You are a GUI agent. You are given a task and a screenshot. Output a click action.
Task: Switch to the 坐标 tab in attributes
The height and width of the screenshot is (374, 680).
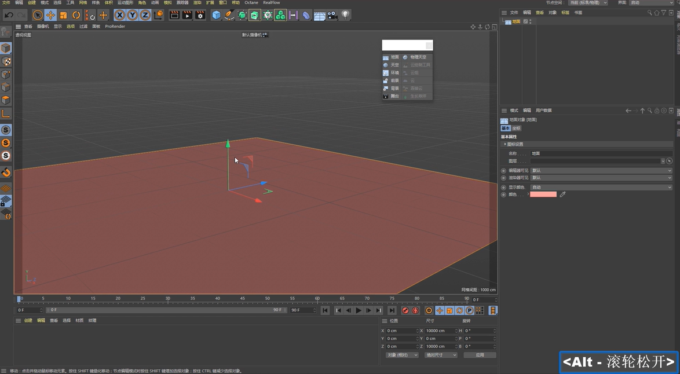point(517,128)
